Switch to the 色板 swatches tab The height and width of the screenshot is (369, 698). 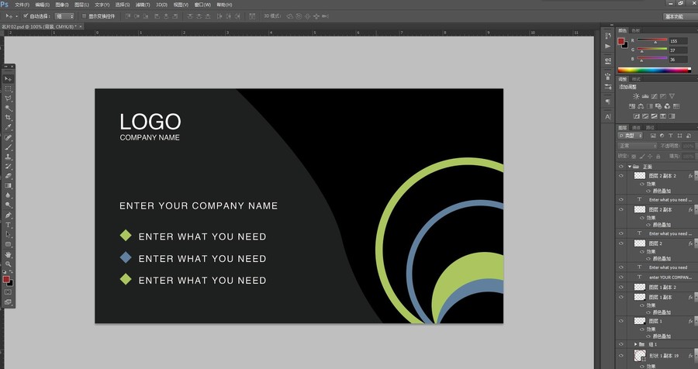point(635,31)
